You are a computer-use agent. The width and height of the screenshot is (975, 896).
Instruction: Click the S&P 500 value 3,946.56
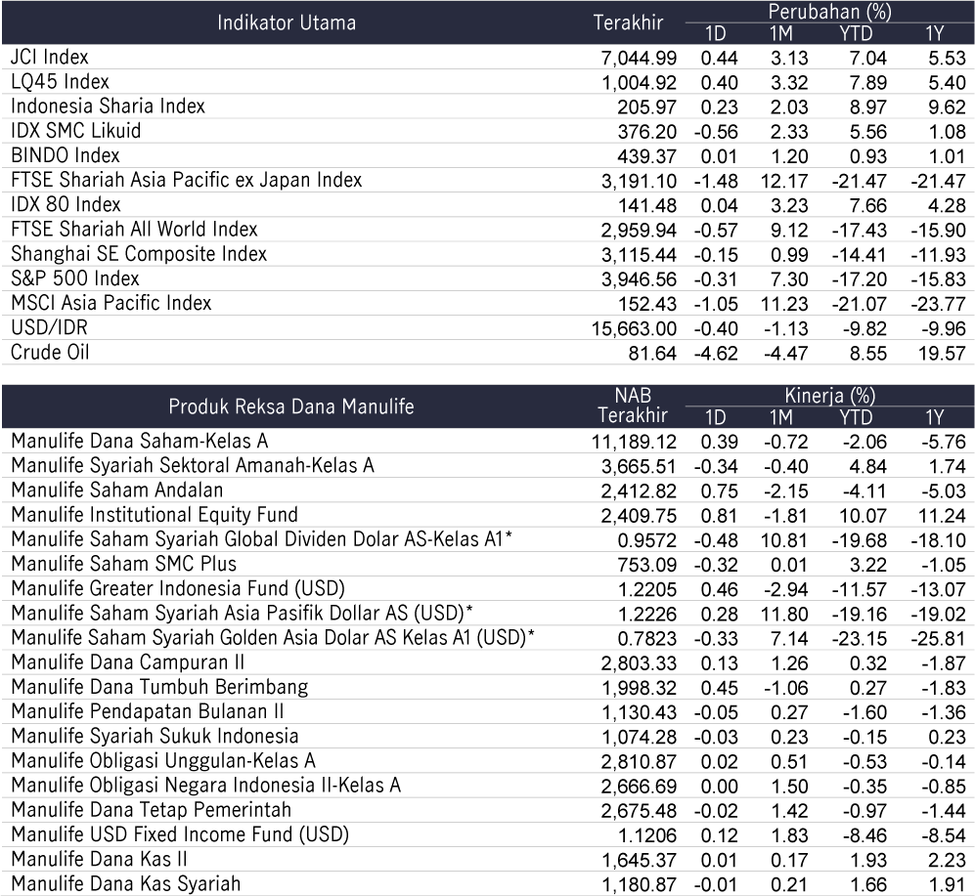(639, 279)
